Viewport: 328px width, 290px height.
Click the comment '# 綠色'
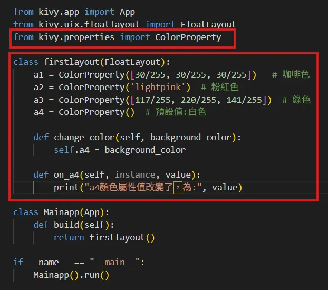click(x=296, y=100)
